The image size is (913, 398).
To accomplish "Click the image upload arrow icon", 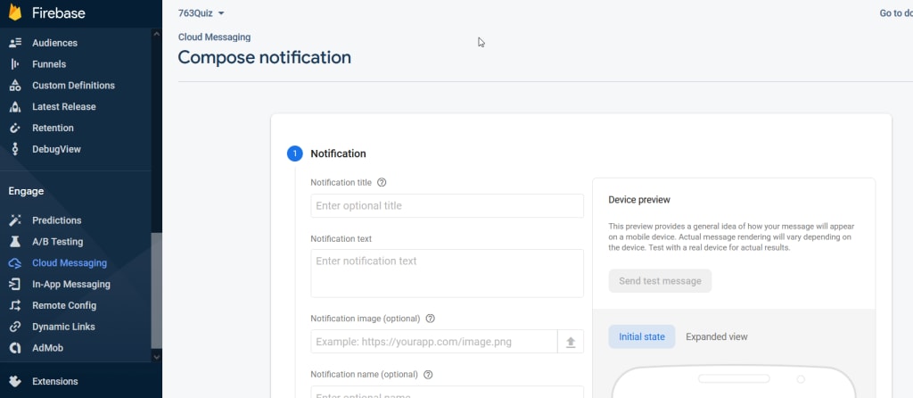I will (x=571, y=342).
